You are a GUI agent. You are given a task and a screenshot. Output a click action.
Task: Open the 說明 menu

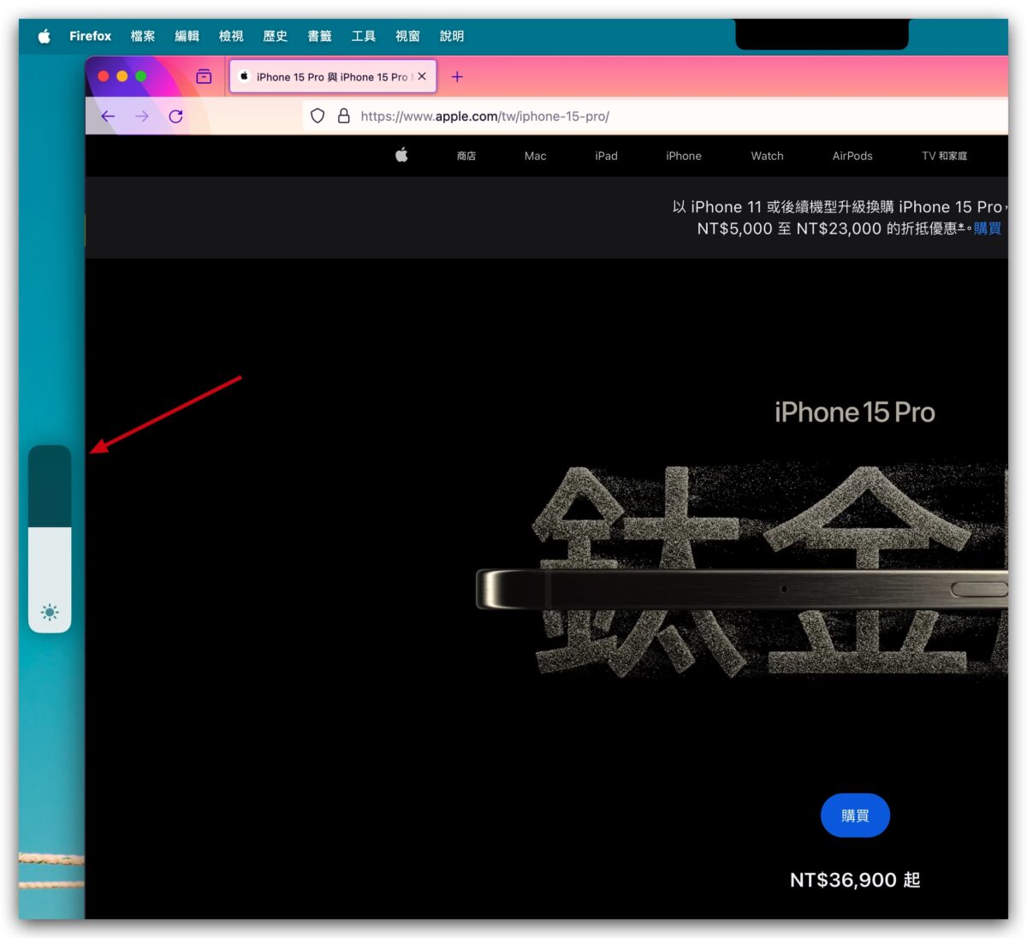pyautogui.click(x=452, y=36)
